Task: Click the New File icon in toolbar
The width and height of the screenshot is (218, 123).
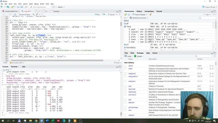Action: pos(2,7)
